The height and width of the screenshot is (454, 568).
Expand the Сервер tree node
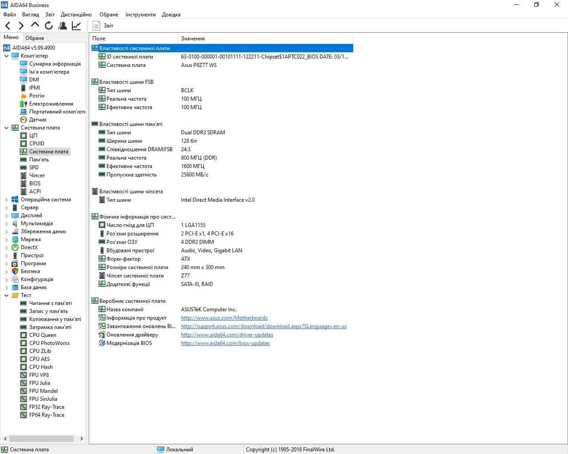tap(6, 207)
